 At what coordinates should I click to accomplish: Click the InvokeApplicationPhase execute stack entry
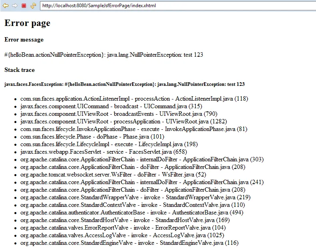pos(134,129)
